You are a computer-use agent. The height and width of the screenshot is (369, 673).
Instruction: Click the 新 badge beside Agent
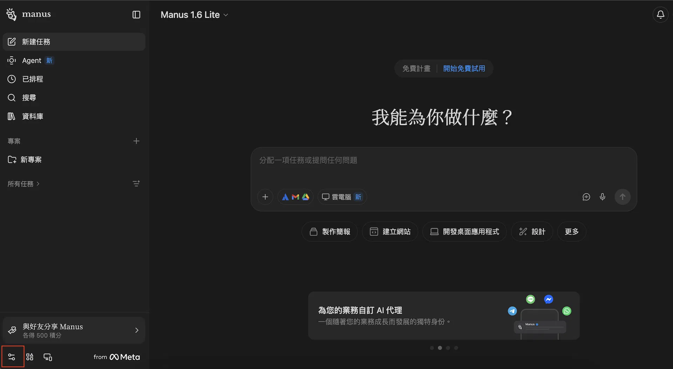49,61
